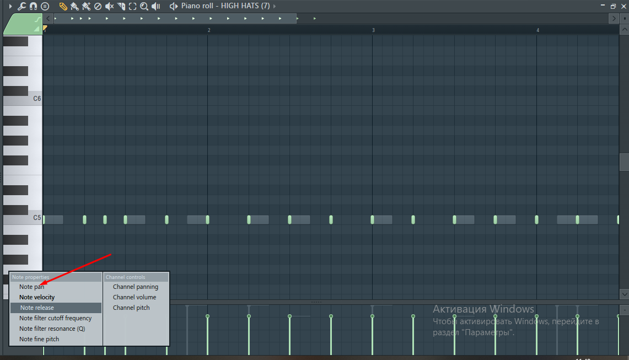Viewport: 629px width, 360px height.
Task: Open the HIGH HATS (7) target channel selector
Action: 245,6
